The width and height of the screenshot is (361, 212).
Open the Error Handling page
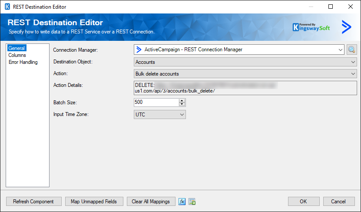tap(23, 62)
